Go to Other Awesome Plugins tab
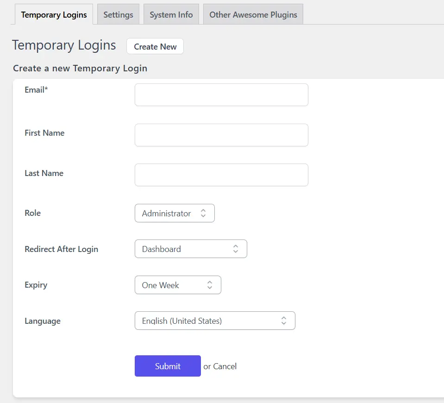 253,15
